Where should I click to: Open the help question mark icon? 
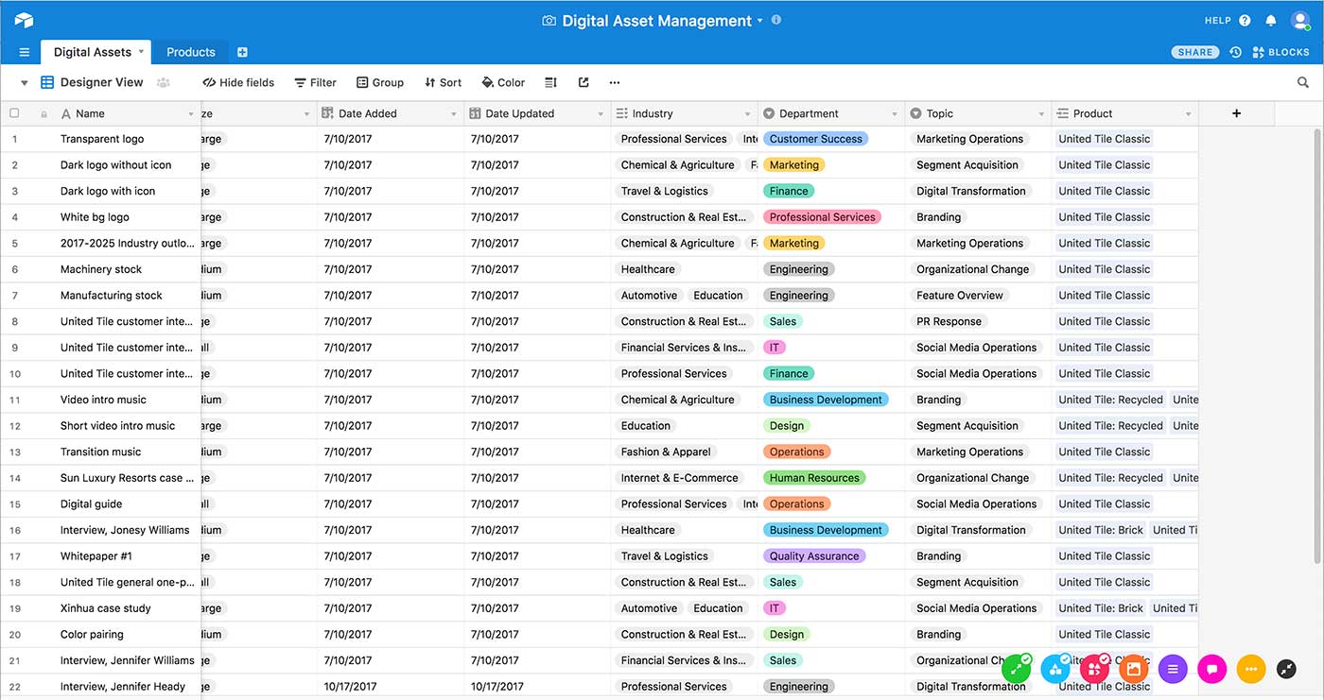(1245, 21)
